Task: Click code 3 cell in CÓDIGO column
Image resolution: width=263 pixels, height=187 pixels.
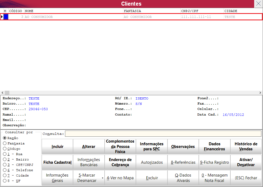Action: click(16, 17)
